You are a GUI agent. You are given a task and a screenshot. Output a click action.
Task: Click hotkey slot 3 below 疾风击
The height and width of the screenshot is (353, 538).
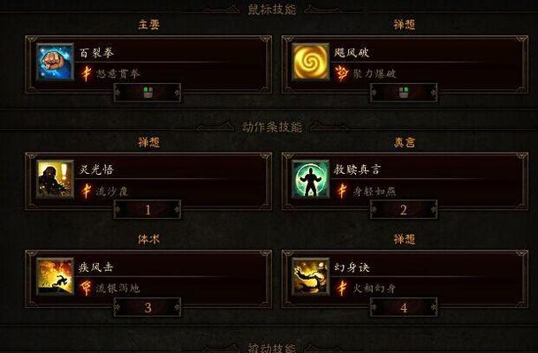click(x=148, y=307)
